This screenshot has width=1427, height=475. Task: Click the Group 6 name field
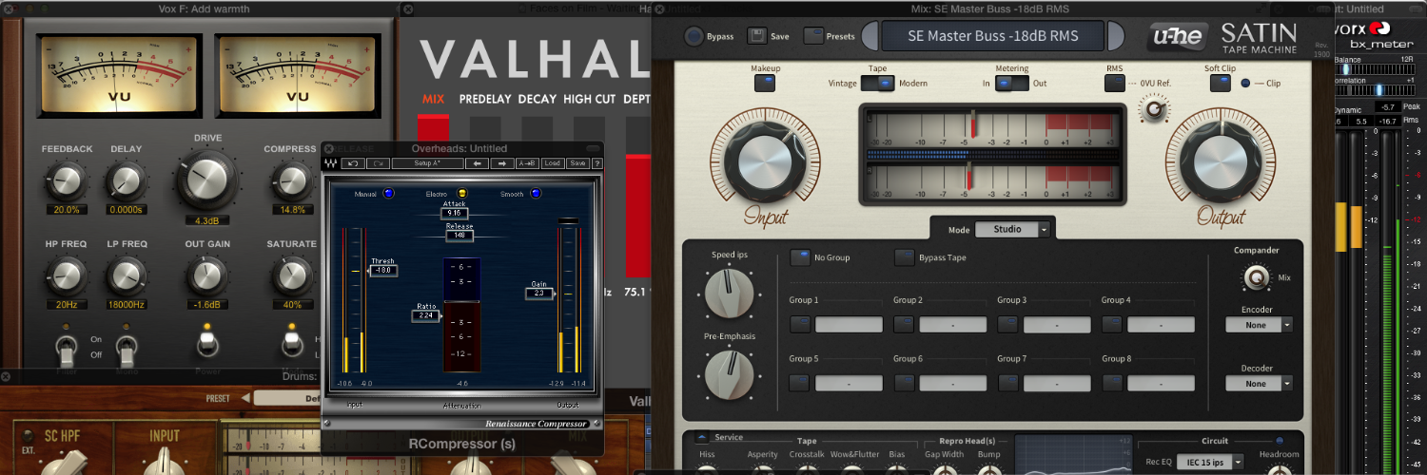pos(953,383)
